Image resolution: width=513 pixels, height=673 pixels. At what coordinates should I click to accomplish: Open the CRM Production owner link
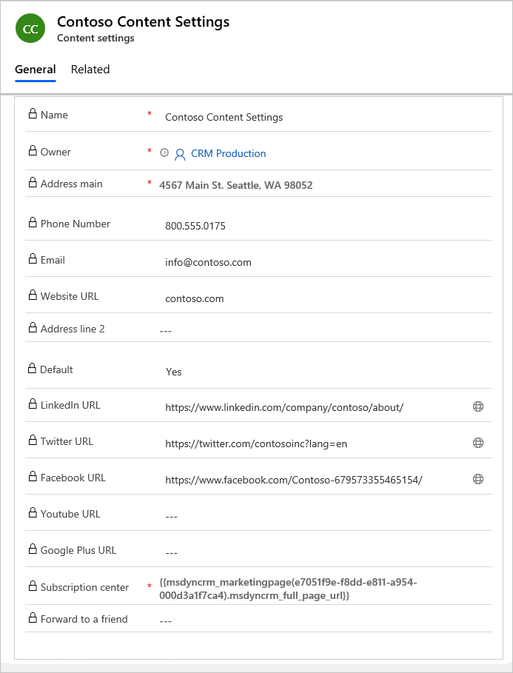(229, 154)
